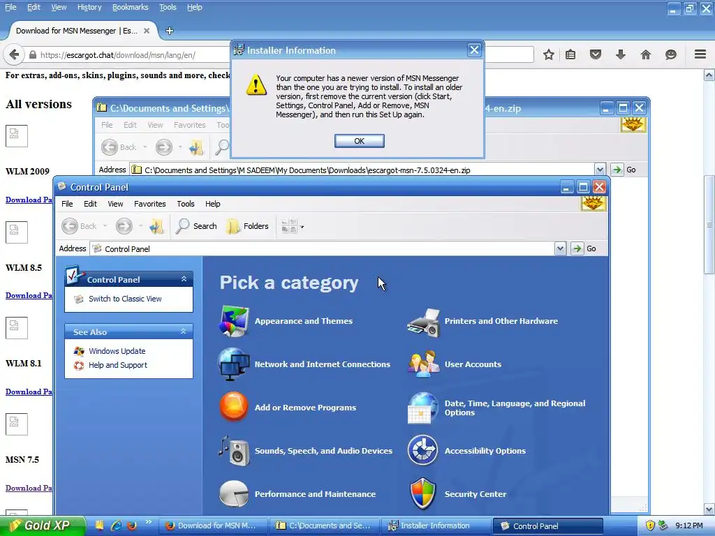The image size is (715, 536).
Task: Click Firefox back arrow button
Action: point(14,54)
